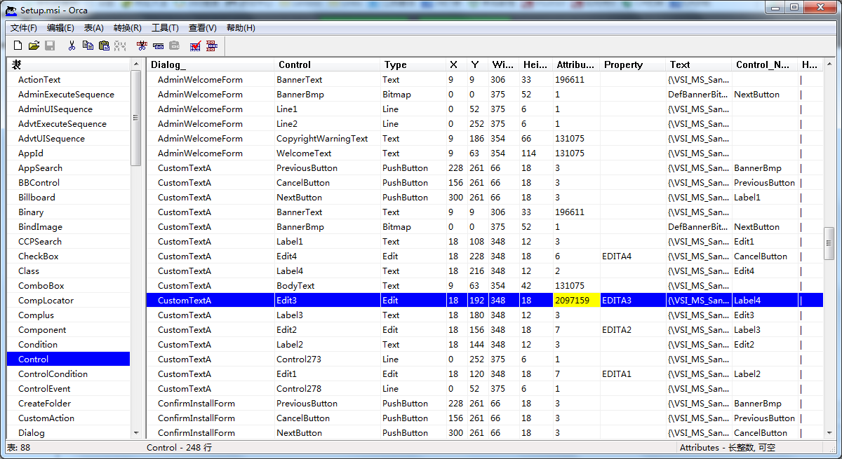Viewport: 842px width, 459px height.
Task: Sort by the Control column header
Action: (x=295, y=64)
